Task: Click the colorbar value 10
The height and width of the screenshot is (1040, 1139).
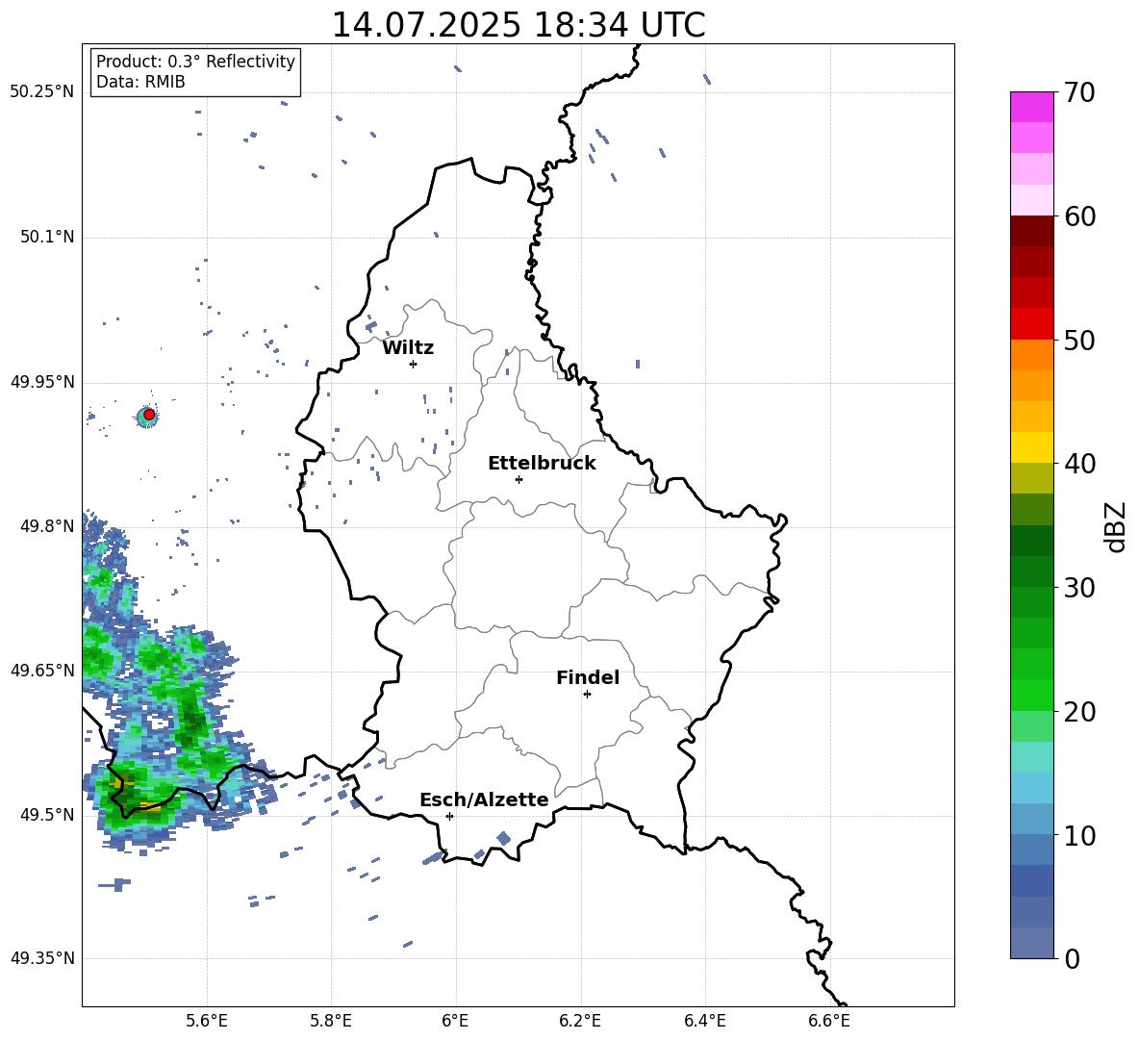Action: tap(1079, 836)
